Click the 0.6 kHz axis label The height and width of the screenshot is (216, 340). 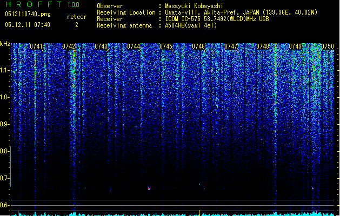click(x=4, y=205)
